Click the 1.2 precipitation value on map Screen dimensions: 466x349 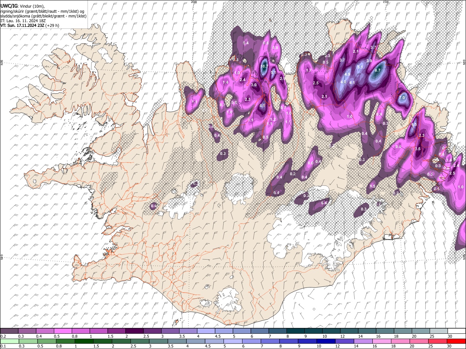click(273, 119)
